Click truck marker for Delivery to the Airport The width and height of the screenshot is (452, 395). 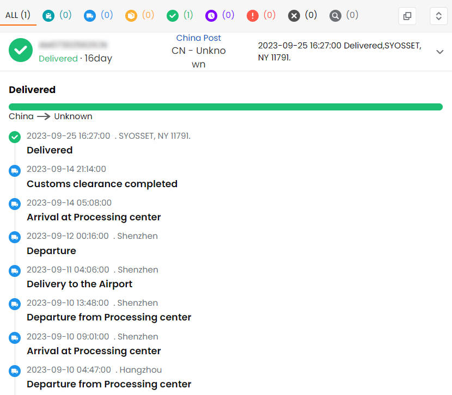point(15,271)
